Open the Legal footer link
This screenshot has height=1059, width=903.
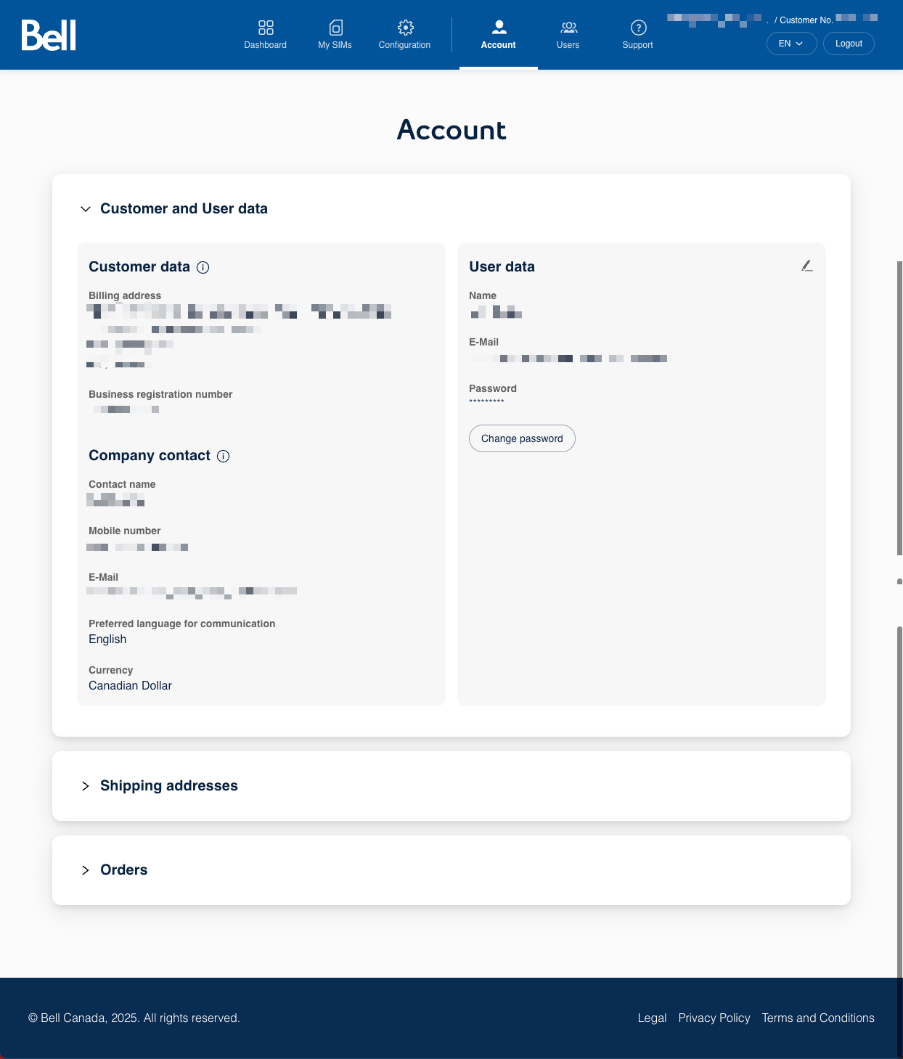pyautogui.click(x=652, y=1018)
